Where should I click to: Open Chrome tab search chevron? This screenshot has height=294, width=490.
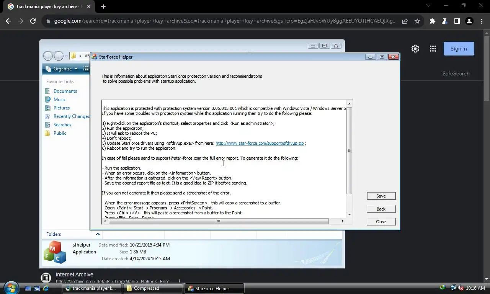[x=428, y=5]
